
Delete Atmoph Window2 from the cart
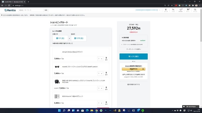click(x=106, y=59)
